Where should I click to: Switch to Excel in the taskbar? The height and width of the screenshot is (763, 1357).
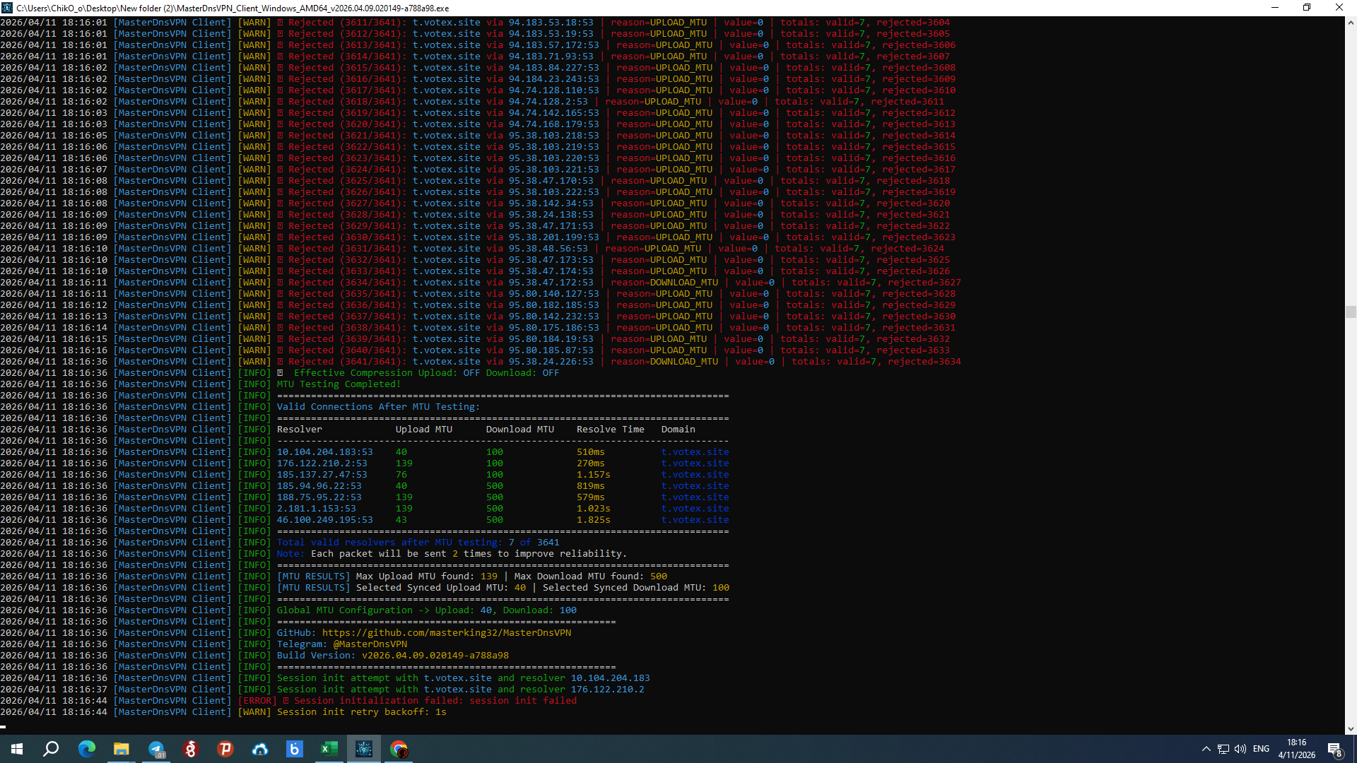[x=329, y=749]
